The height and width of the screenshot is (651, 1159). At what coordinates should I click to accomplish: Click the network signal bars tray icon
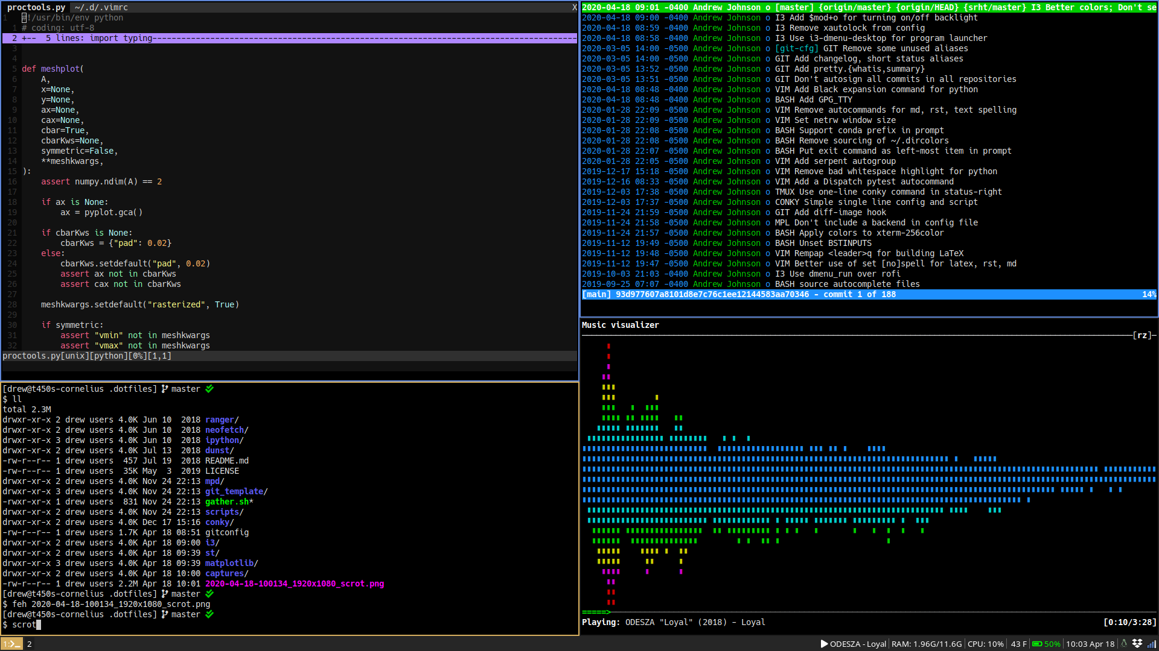[x=1151, y=644]
